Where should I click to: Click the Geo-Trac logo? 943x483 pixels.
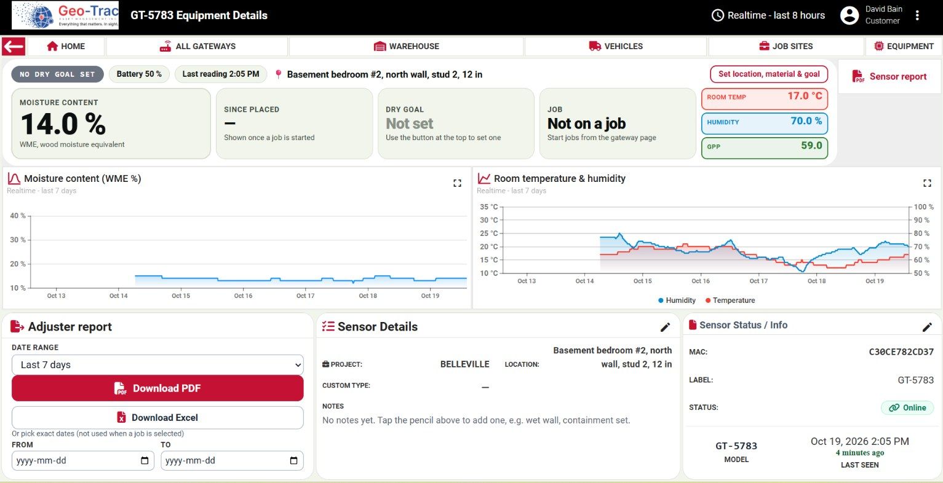(66, 15)
